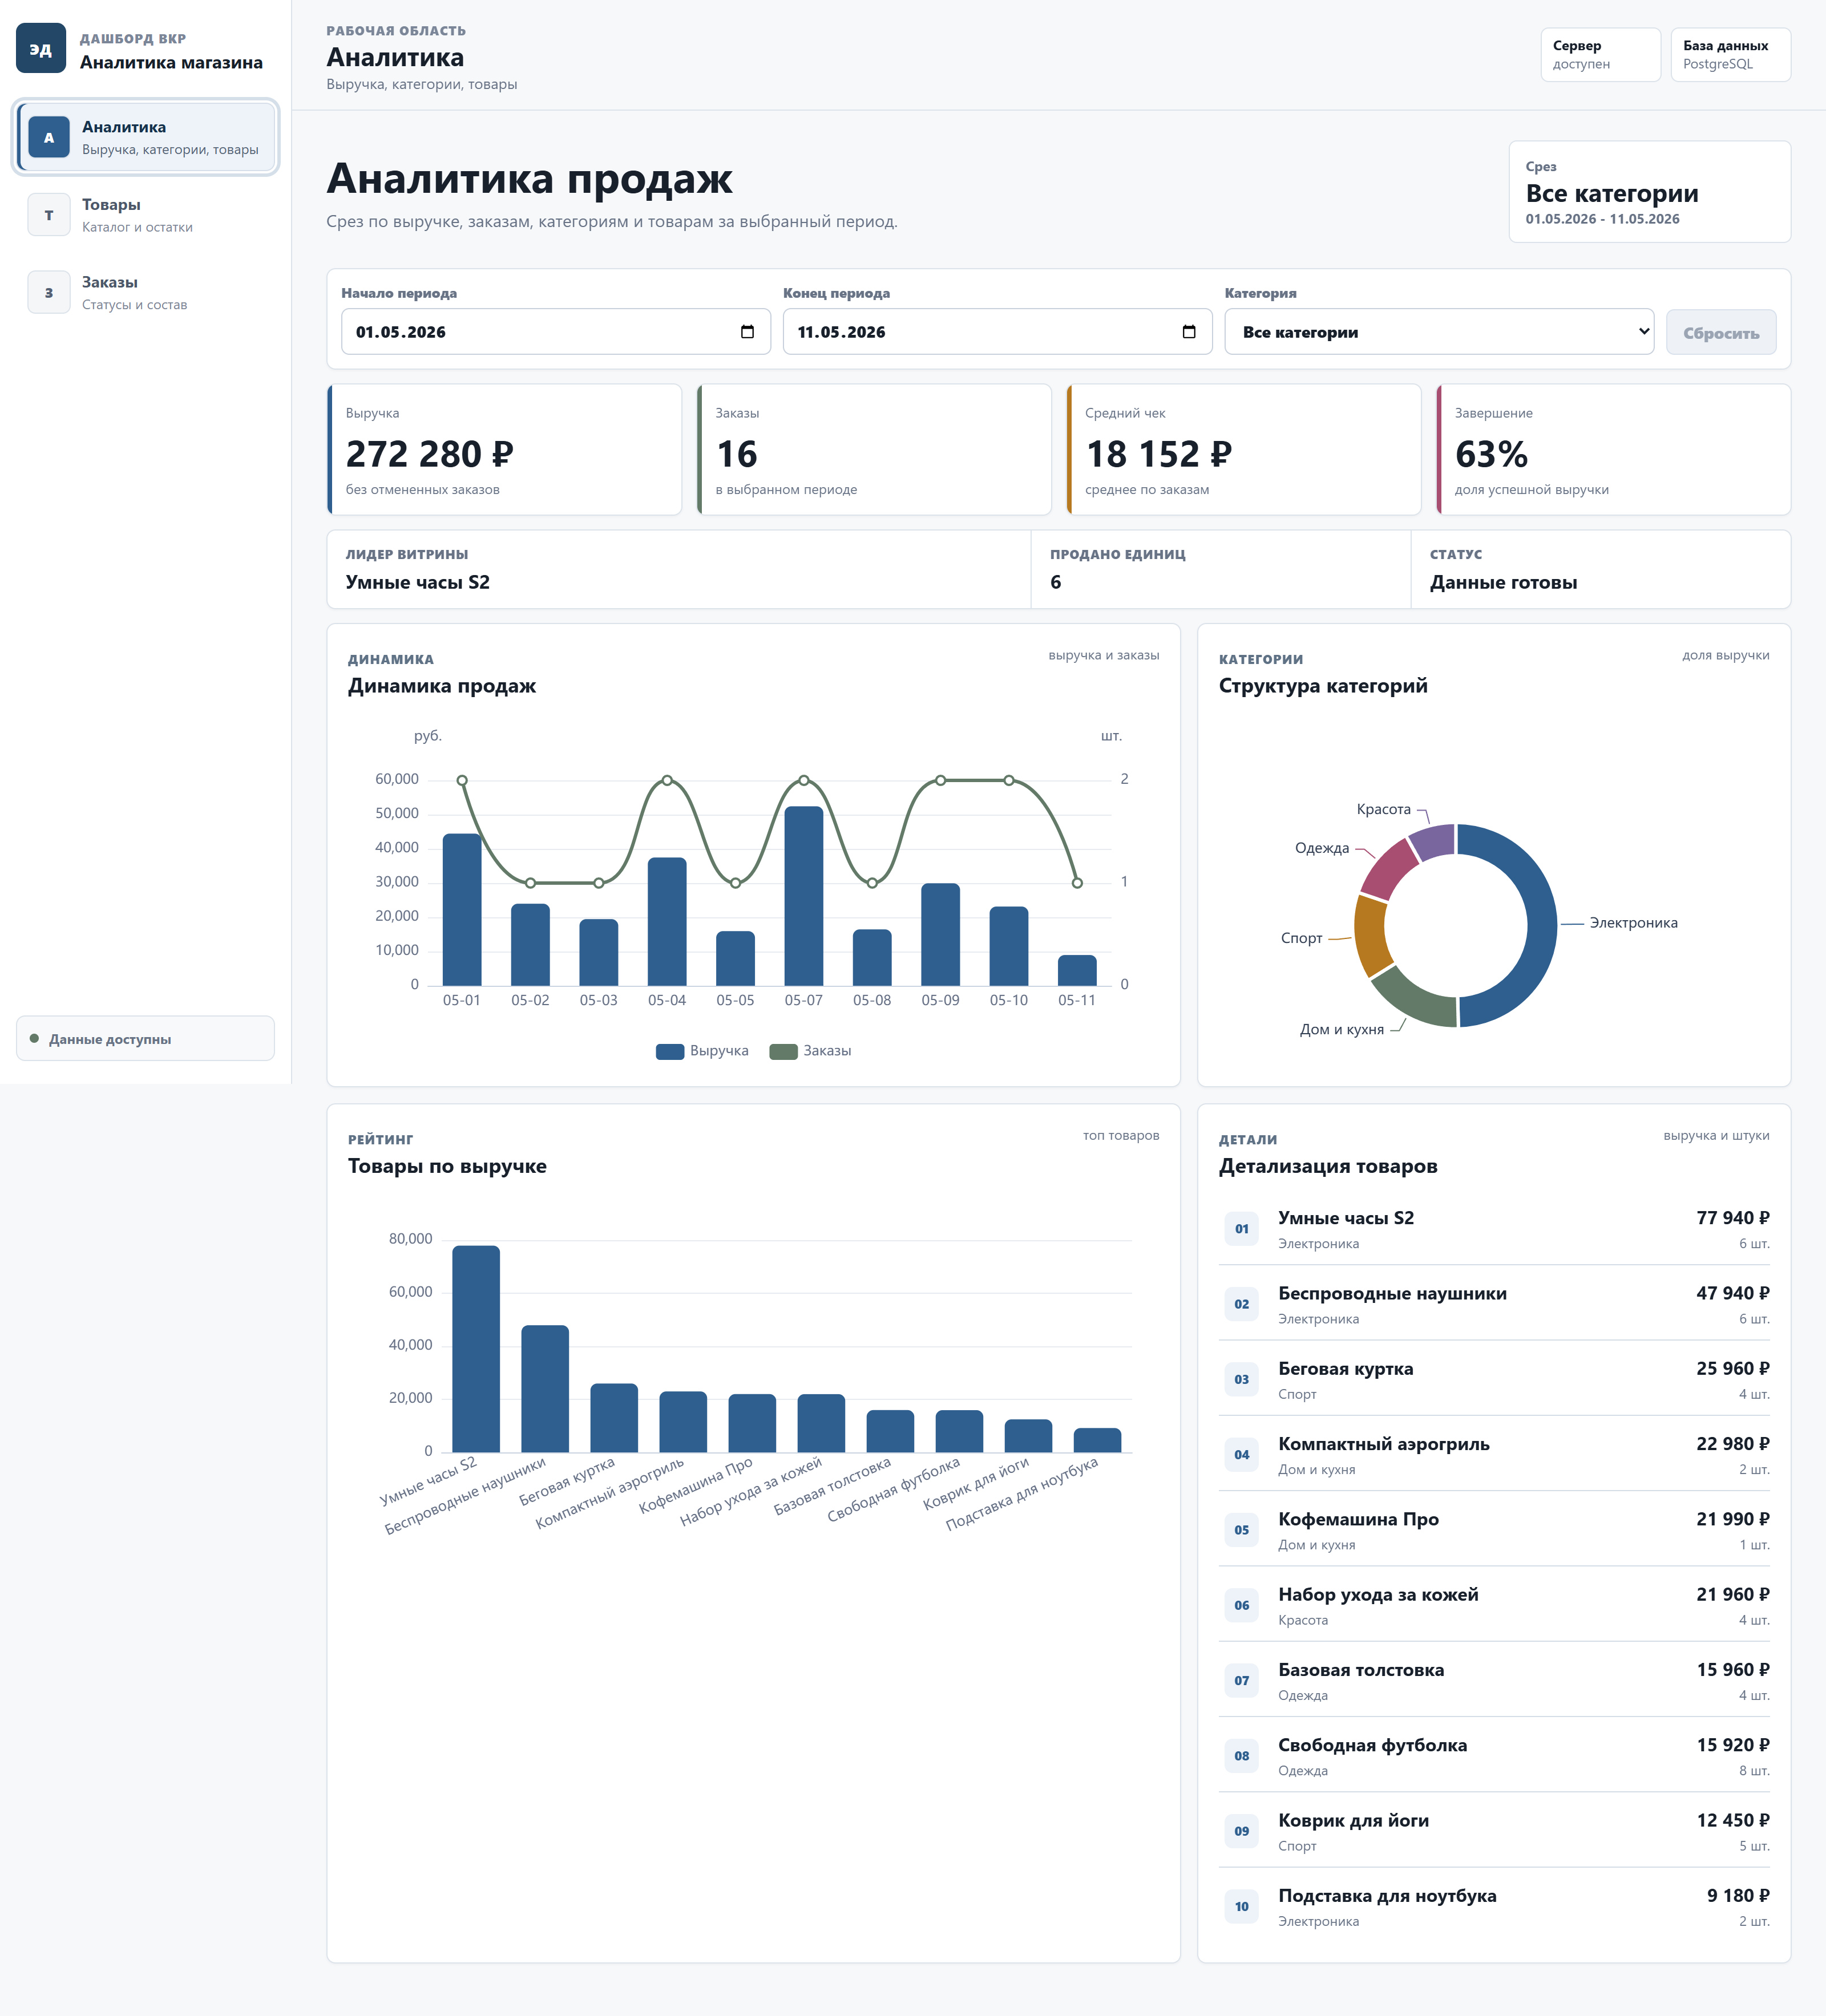Click the 01 rank badge for Умные часы S2
Viewport: 1826px width, 2016px height.
1242,1229
